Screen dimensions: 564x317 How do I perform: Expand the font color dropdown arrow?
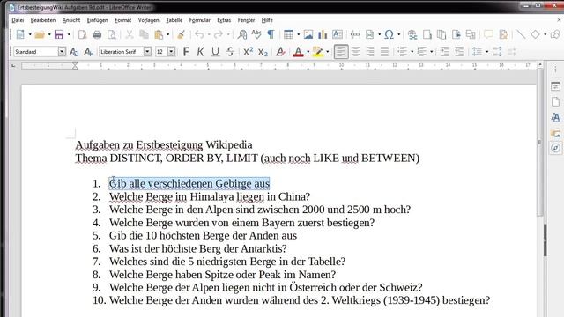click(x=308, y=52)
